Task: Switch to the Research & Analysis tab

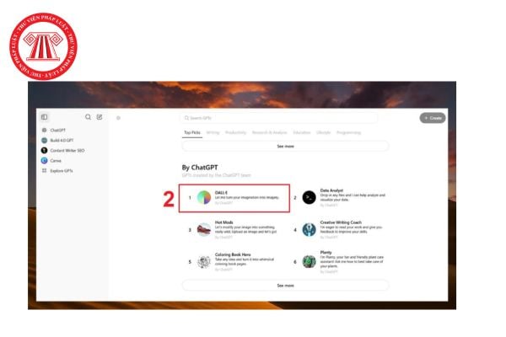Action: [x=270, y=132]
